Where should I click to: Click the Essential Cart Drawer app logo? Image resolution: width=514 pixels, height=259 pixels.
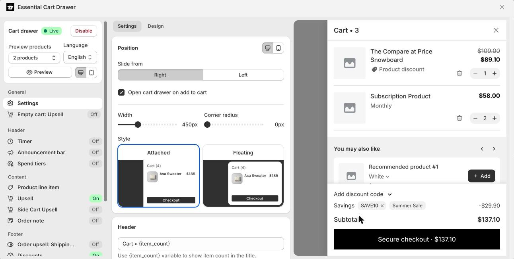(10, 7)
